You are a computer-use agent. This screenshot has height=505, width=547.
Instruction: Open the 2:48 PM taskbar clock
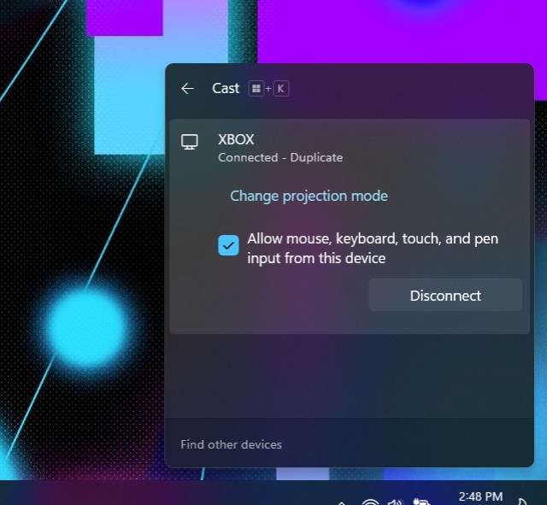point(480,496)
